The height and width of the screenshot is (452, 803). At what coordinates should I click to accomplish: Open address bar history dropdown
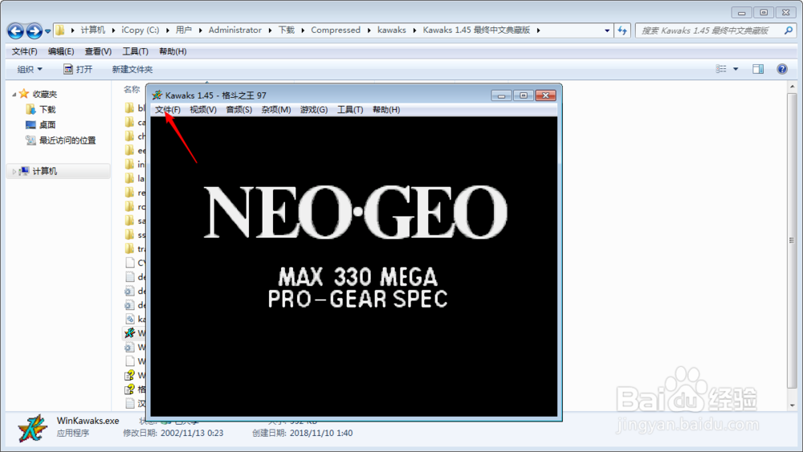[607, 31]
